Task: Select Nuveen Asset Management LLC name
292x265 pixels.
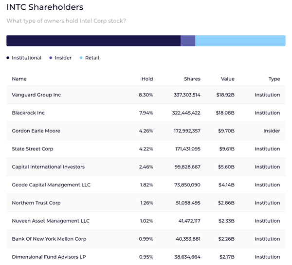Action: 51,221
